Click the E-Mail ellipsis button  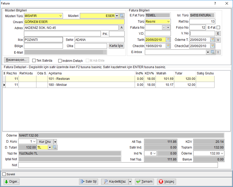click(105, 52)
